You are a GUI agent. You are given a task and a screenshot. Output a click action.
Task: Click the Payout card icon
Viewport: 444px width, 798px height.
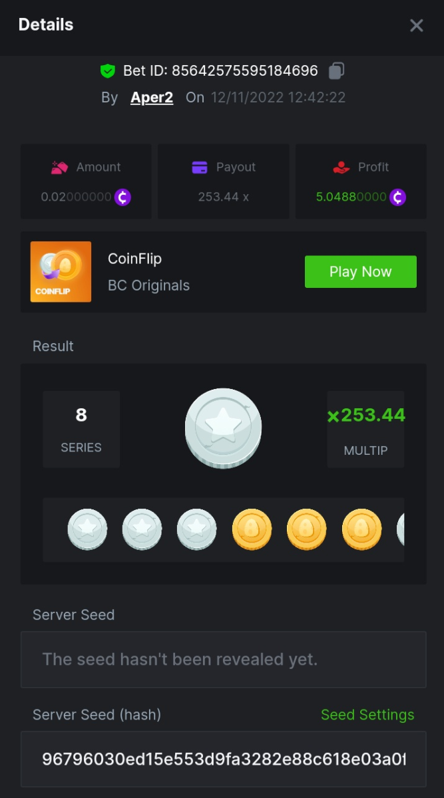coord(200,168)
